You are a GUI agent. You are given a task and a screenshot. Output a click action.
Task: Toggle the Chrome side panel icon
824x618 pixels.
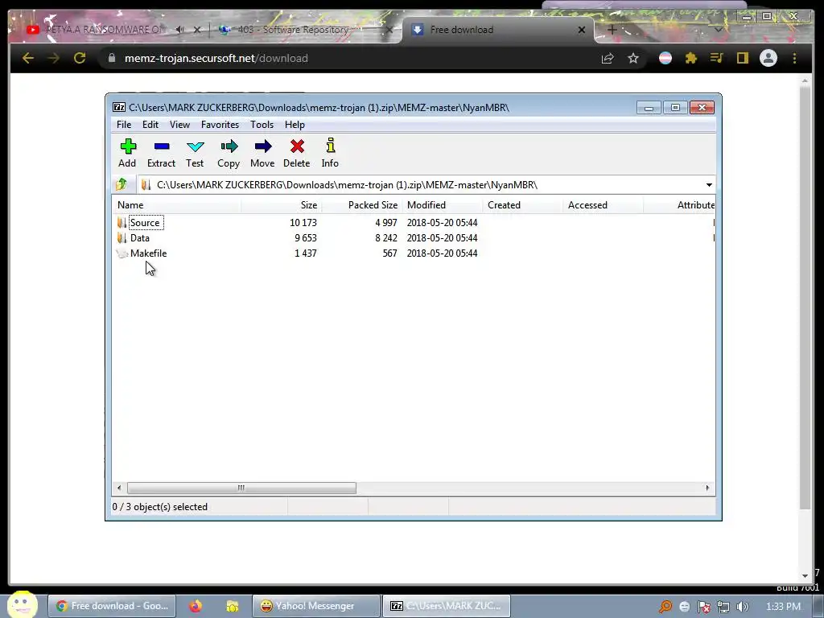(743, 58)
